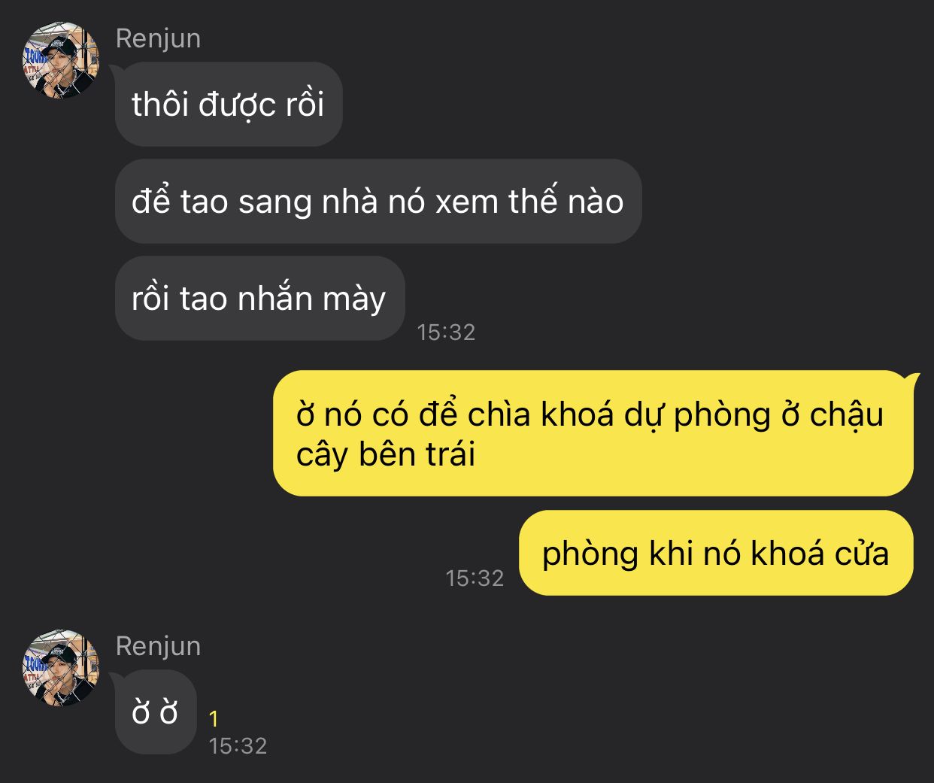This screenshot has height=783, width=934.
Task: Select the 'thôi được rồi' message bubble
Action: pos(229,104)
